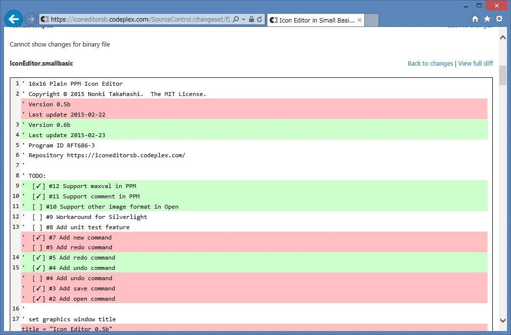Viewport: 511px width, 335px height.
Task: Click the '#11 Support comment in PPM' line
Action: (x=255, y=196)
